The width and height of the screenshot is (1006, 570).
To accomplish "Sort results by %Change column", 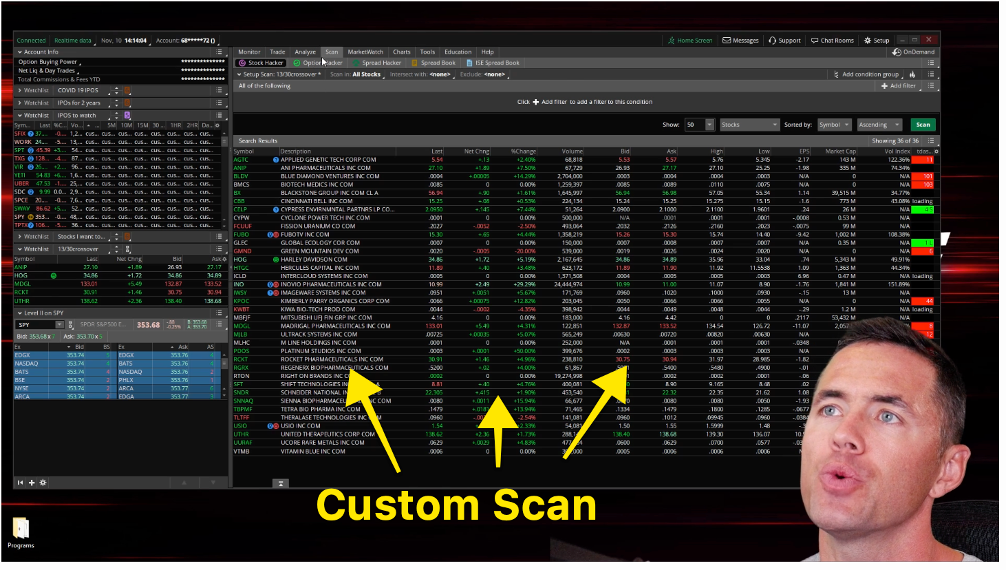I will pyautogui.click(x=523, y=151).
